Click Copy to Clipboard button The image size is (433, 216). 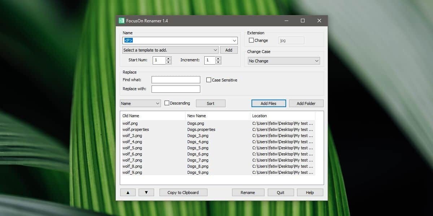[x=183, y=193]
